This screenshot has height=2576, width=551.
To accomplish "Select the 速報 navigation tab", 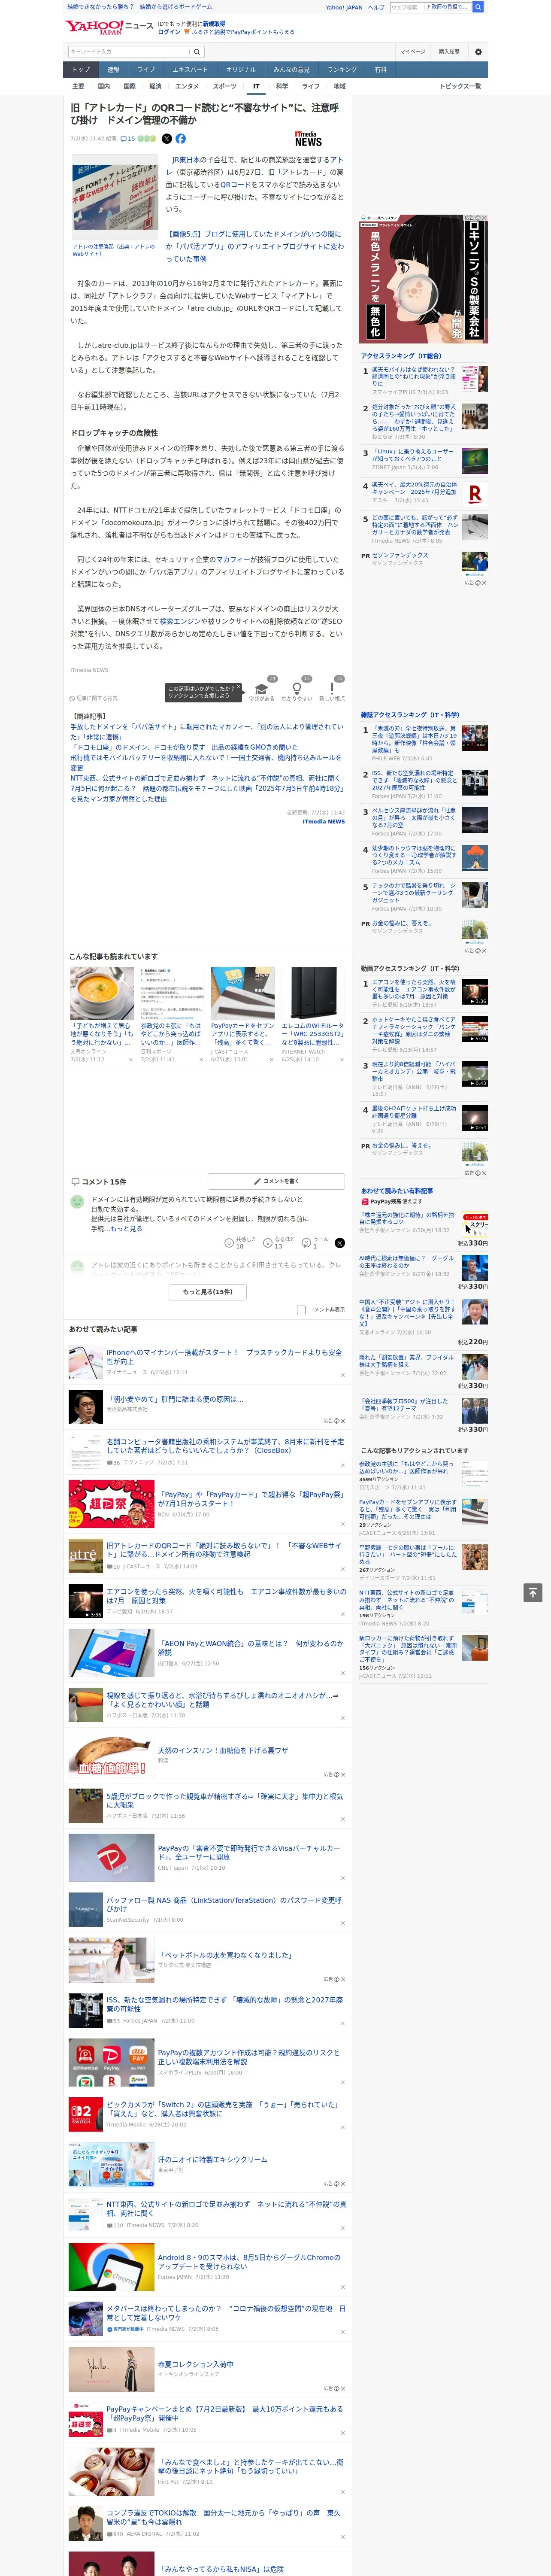I will pos(113,69).
